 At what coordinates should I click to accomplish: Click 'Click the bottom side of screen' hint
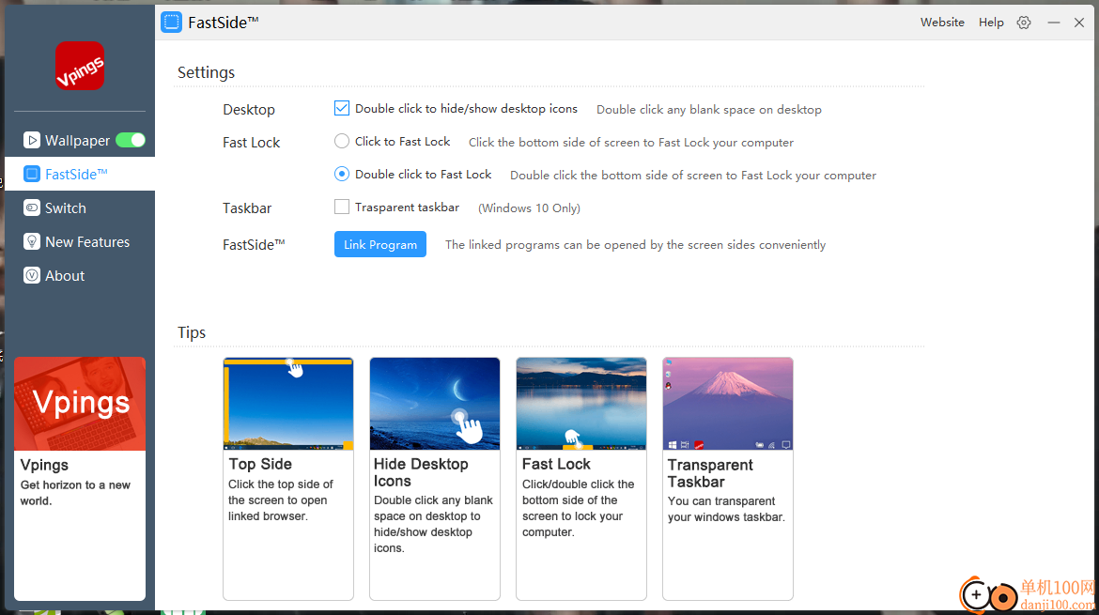(x=631, y=142)
